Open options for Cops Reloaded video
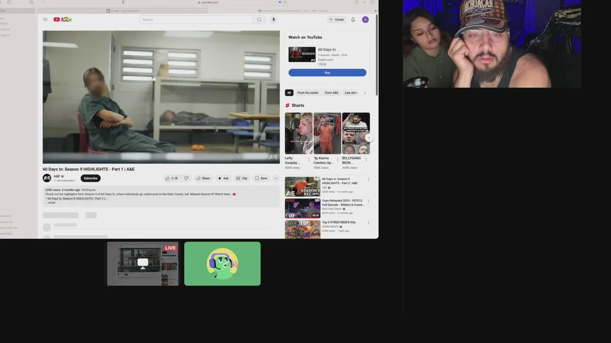 click(368, 201)
